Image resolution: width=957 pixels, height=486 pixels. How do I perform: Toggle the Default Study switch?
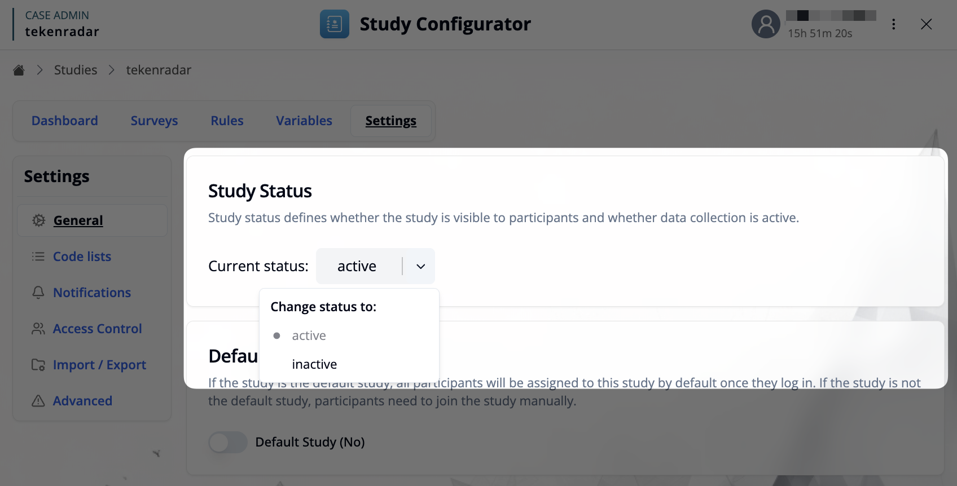[227, 442]
